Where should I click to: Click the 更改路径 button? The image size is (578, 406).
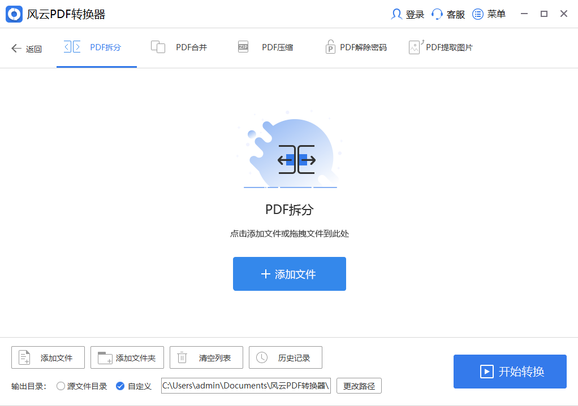click(359, 386)
